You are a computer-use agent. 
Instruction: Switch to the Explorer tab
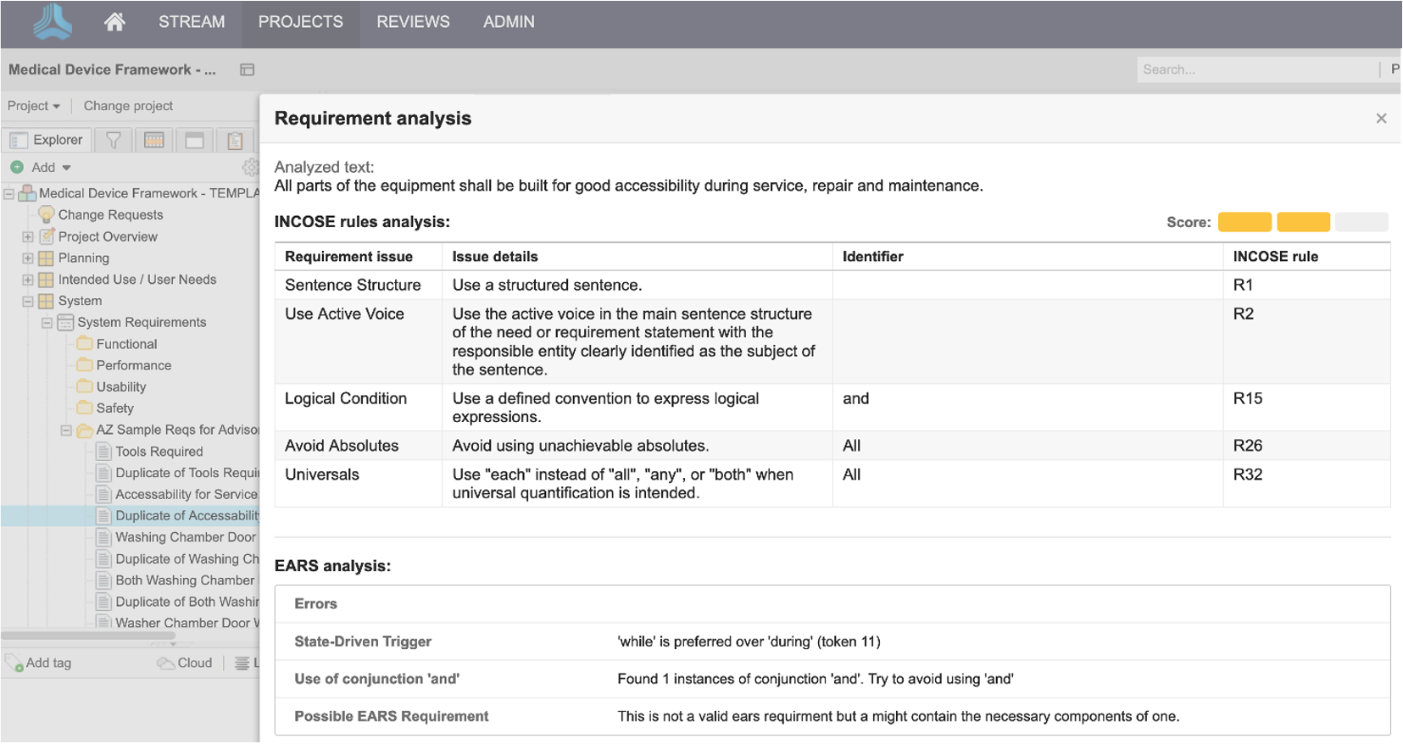[x=47, y=141]
